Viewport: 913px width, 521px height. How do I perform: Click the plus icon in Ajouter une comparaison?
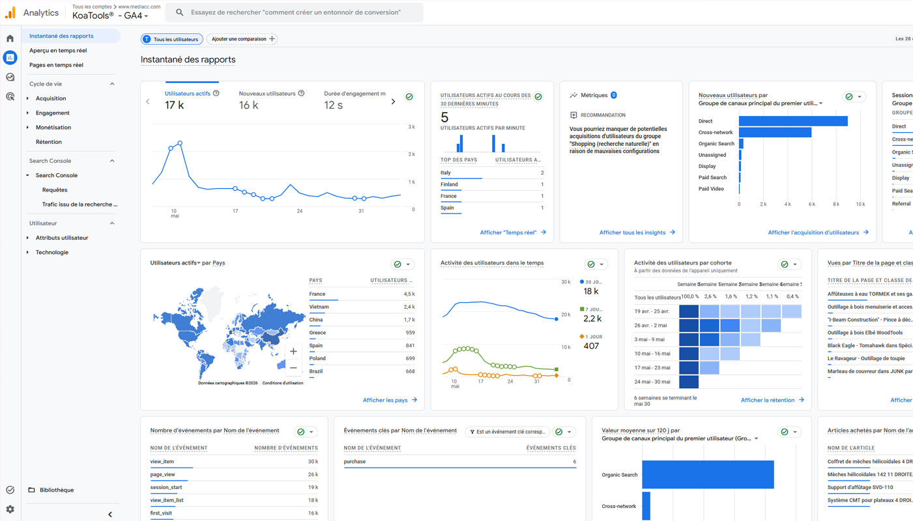pos(272,39)
